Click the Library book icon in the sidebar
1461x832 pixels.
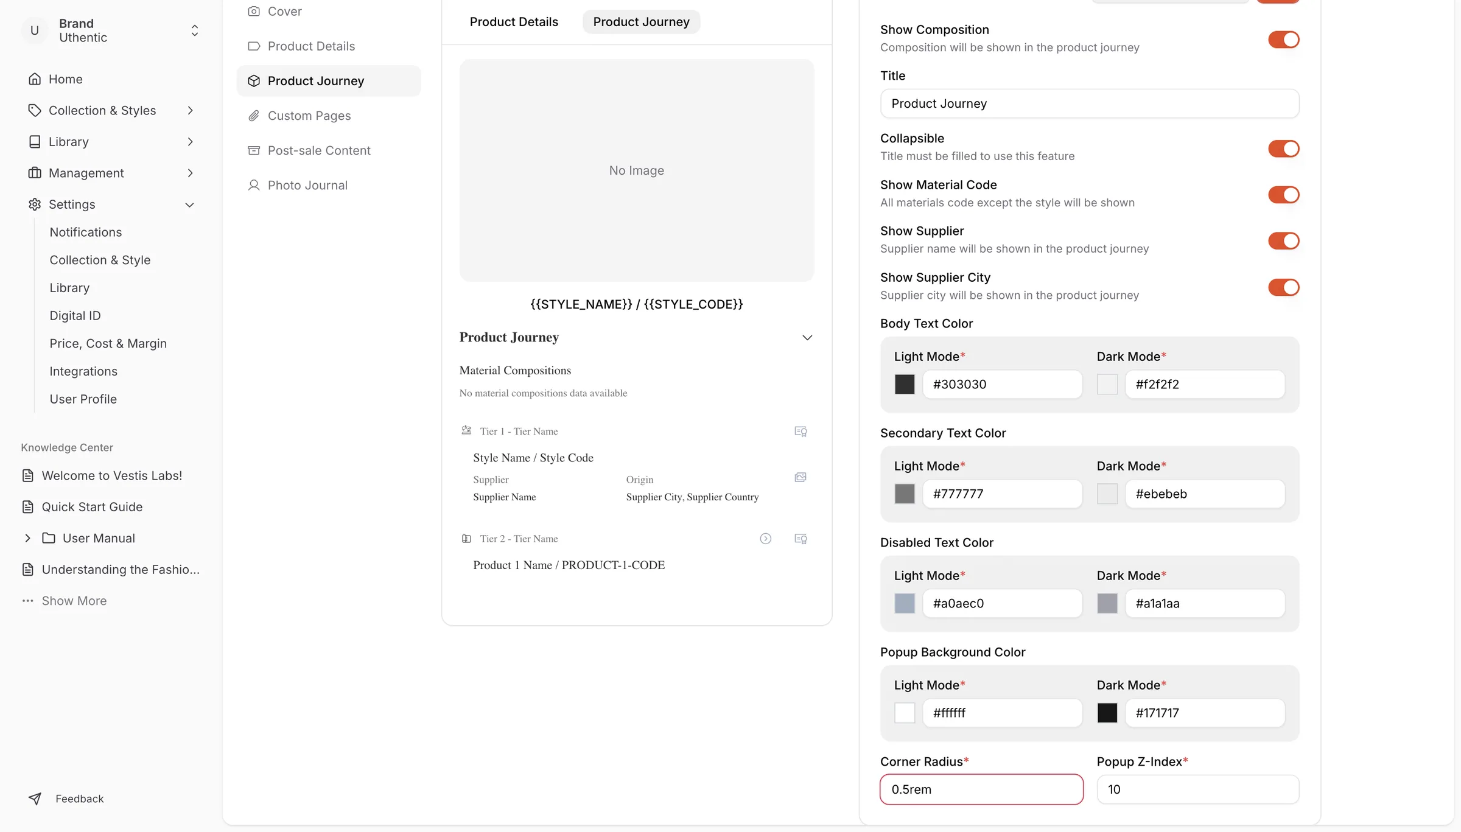(35, 142)
